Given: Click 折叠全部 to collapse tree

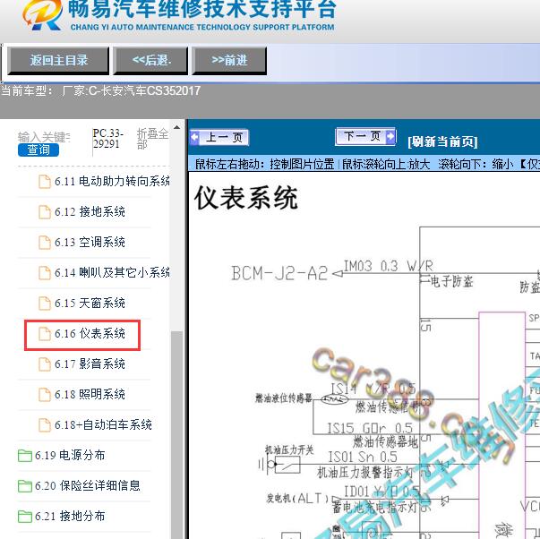Looking at the screenshot, I should tap(152, 139).
